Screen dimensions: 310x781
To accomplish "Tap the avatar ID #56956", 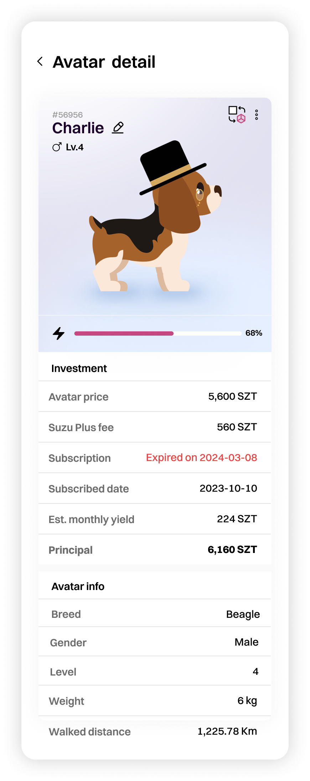I will (67, 115).
